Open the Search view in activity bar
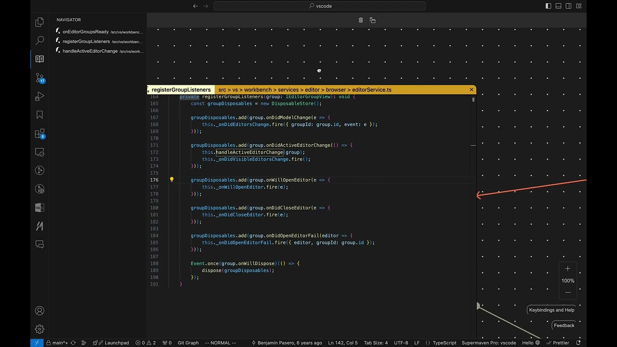The height and width of the screenshot is (347, 617). (x=40, y=41)
